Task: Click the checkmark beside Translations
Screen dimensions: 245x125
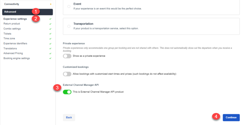Action: (x=50, y=49)
